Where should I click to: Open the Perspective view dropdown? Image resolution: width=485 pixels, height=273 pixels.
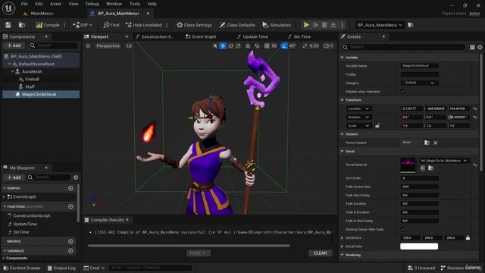pos(108,45)
